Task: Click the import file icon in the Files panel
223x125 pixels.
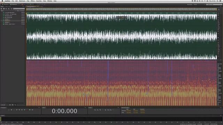Action: [x=4, y=9]
